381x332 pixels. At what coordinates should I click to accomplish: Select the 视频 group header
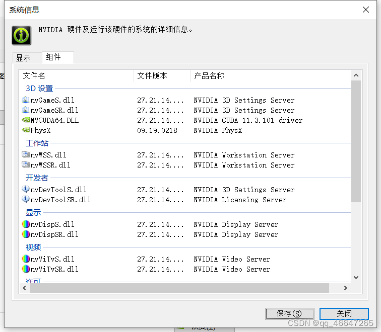pyautogui.click(x=33, y=247)
